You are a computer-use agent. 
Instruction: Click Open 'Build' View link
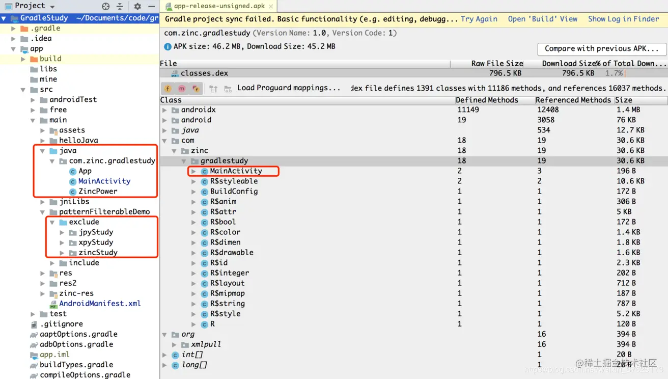543,19
